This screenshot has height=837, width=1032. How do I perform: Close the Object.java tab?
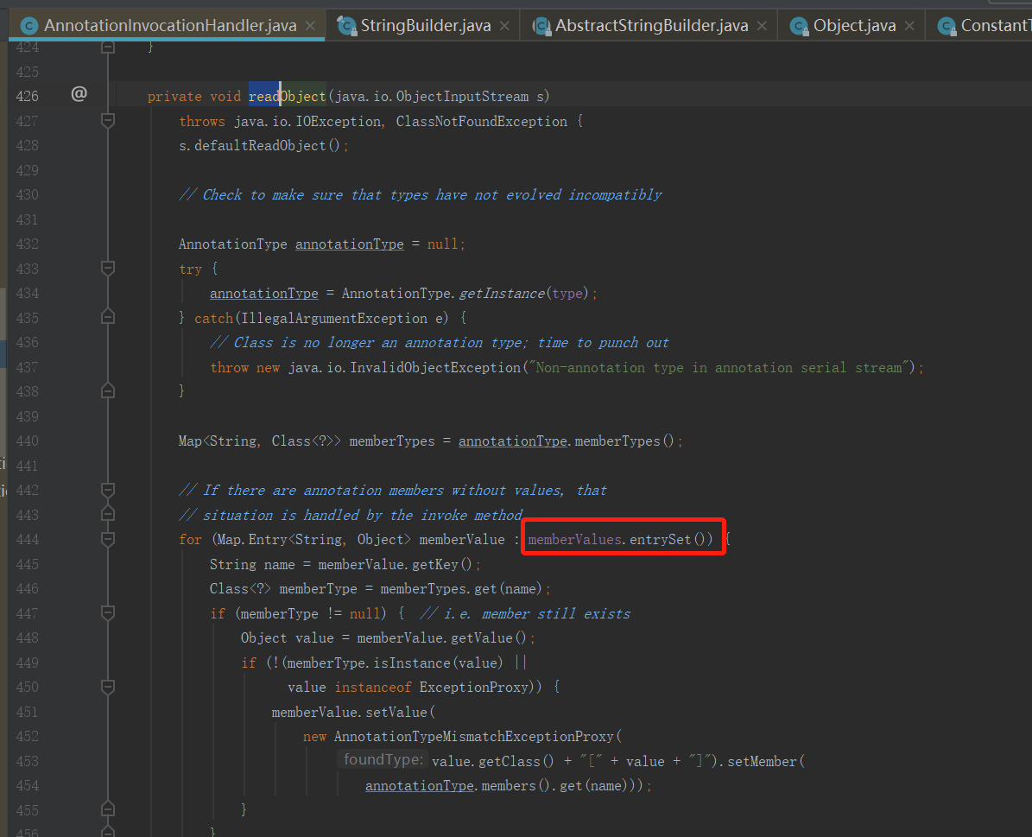coord(909,26)
